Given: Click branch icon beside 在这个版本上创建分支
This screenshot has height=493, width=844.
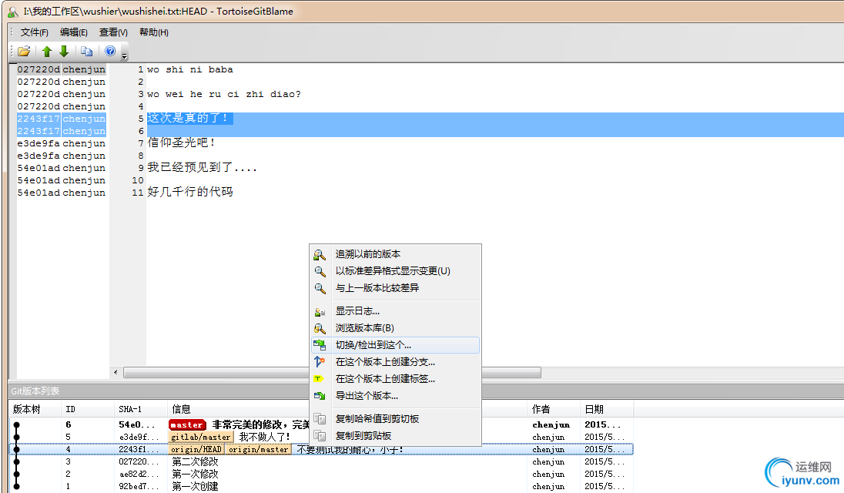Looking at the screenshot, I should tap(320, 362).
